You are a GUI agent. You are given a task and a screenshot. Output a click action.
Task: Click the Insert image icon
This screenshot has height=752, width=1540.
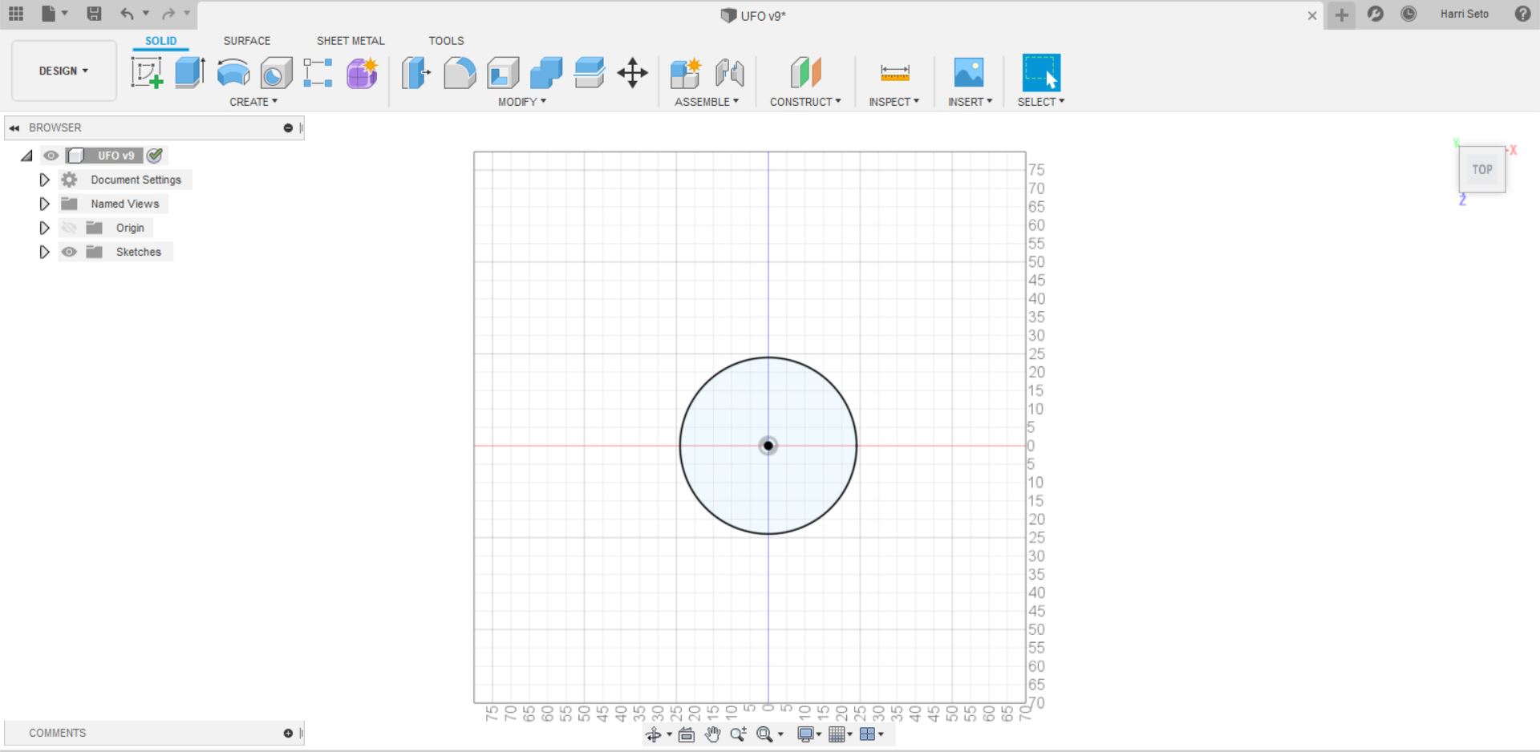point(969,73)
